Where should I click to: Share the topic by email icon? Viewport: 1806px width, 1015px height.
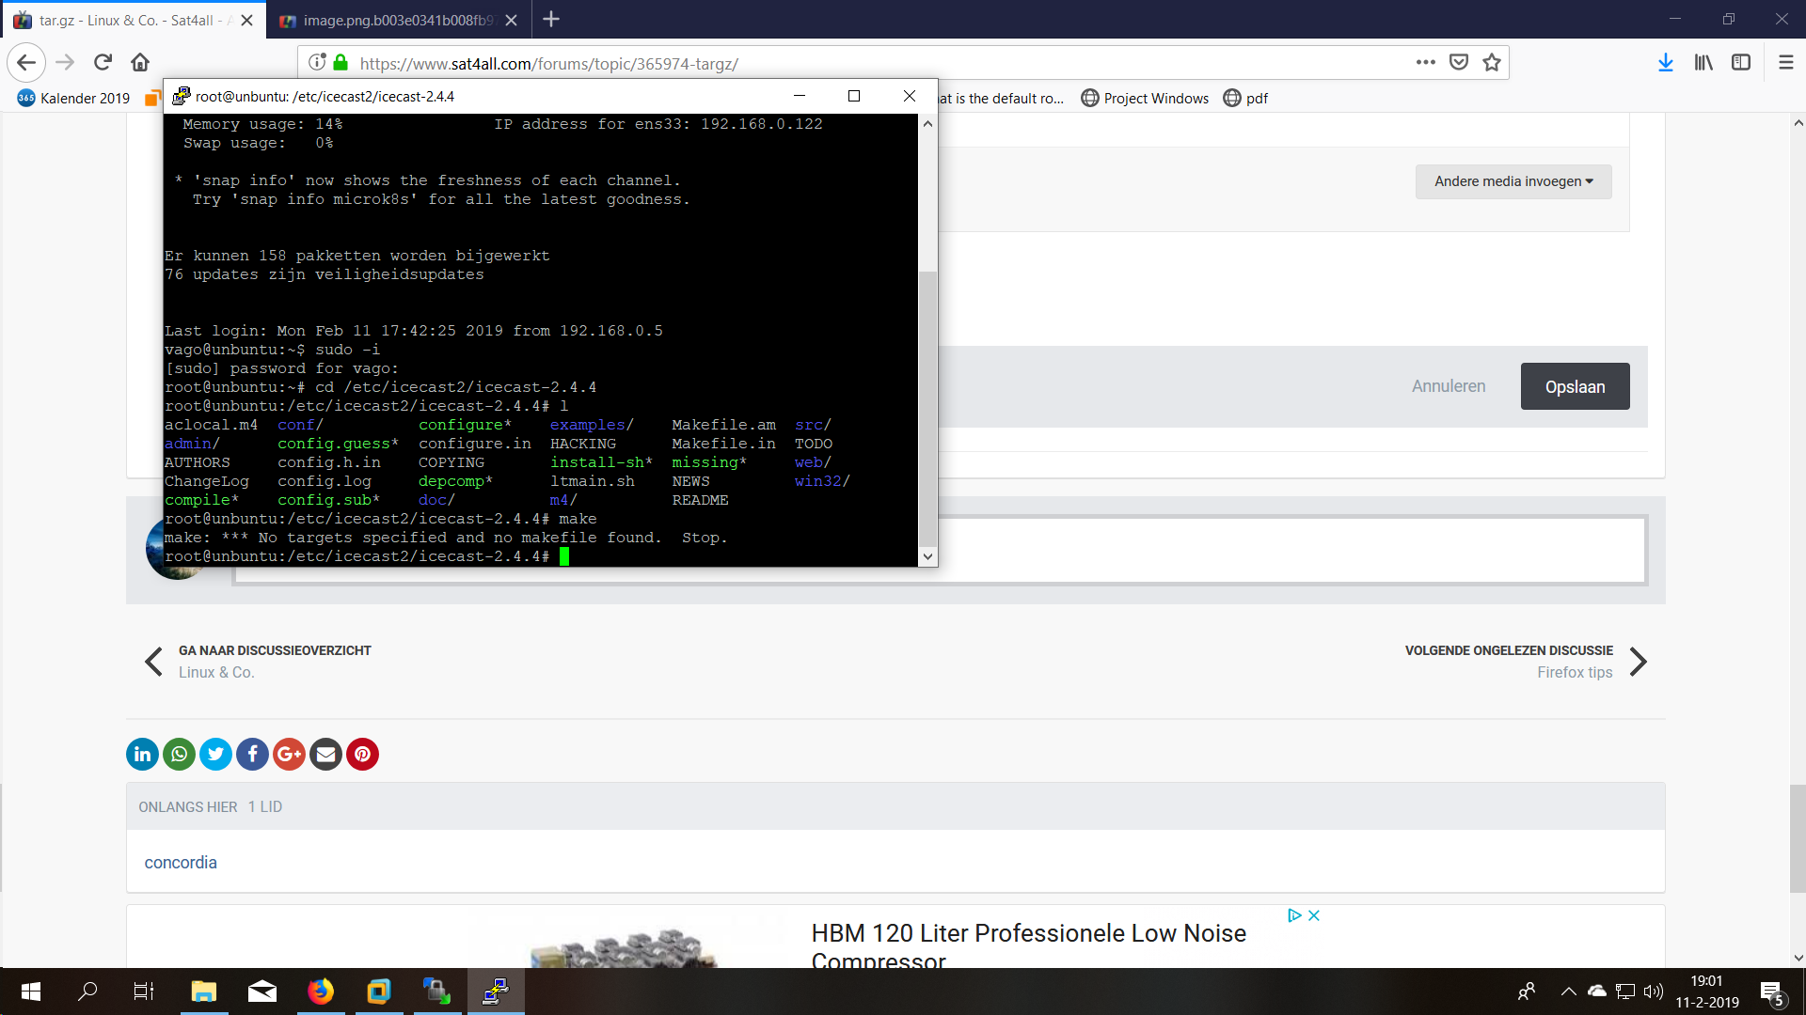click(x=325, y=754)
